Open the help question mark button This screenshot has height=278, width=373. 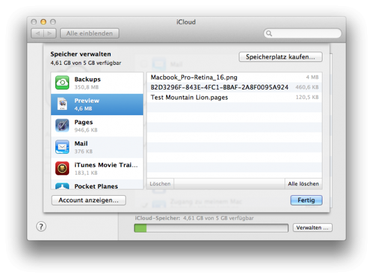coord(41,226)
